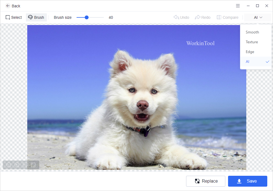
Task: Zoom out of the image canvas
Action: click(8, 165)
